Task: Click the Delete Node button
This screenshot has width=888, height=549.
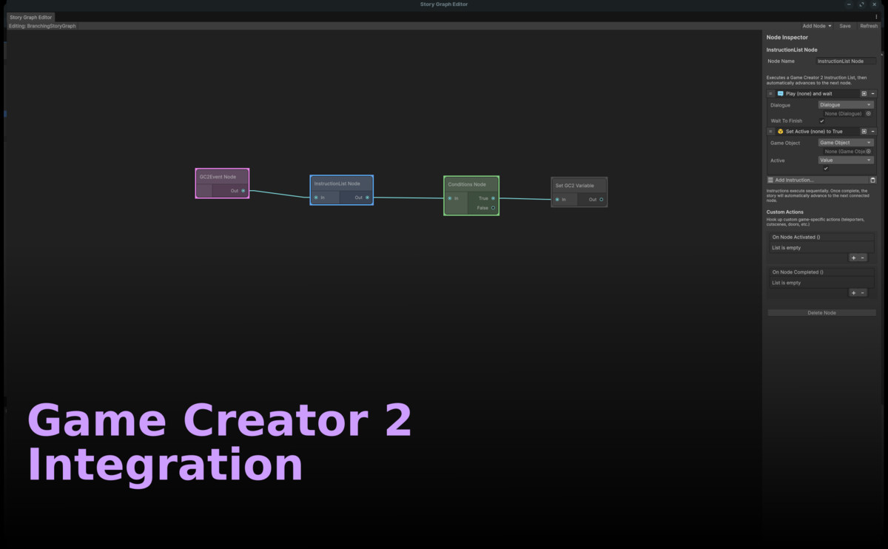Action: [821, 313]
